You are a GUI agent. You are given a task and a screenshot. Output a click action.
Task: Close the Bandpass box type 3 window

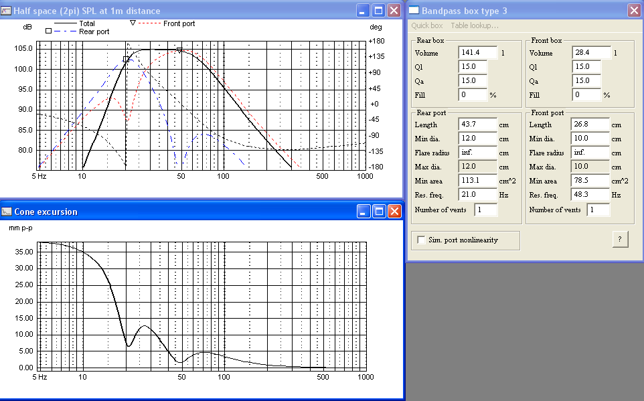[x=634, y=10]
